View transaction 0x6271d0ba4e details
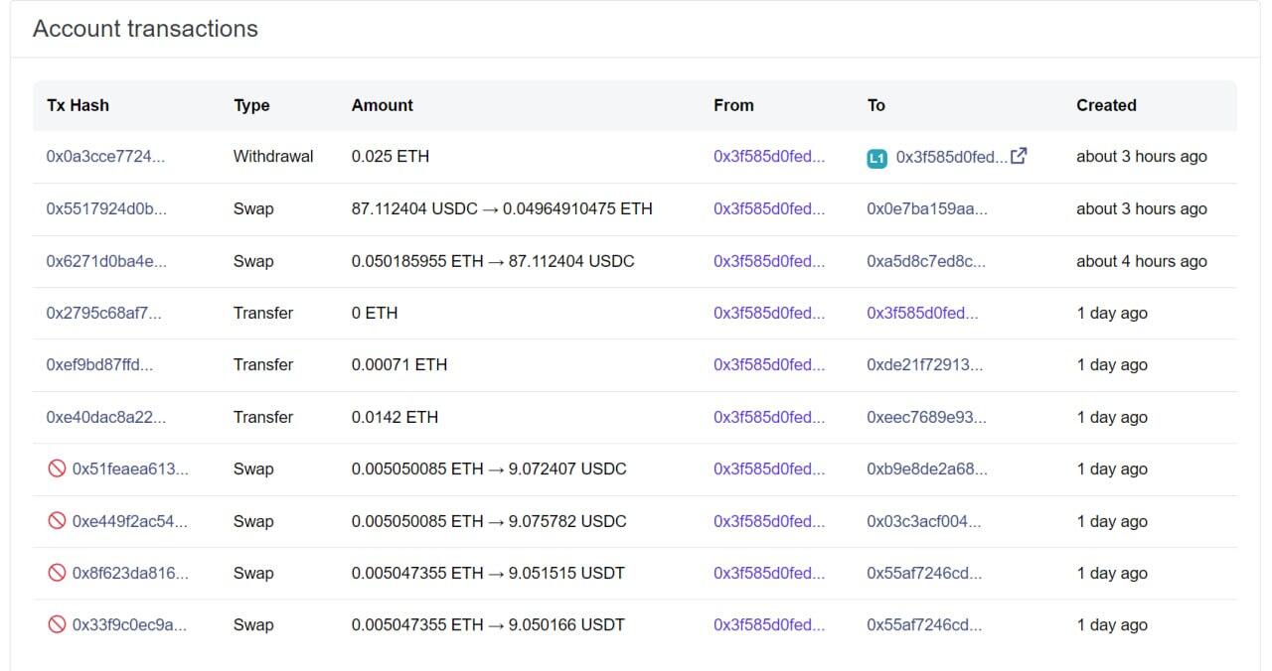Image resolution: width=1272 pixels, height=671 pixels. [106, 261]
